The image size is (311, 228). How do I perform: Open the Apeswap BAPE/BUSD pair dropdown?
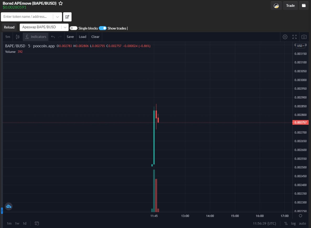coord(44,27)
